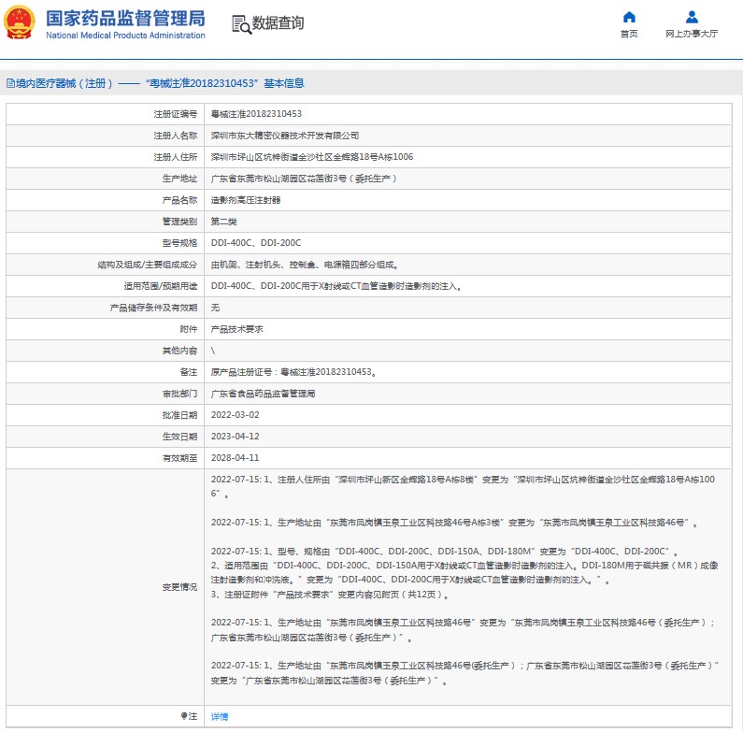Click the 管理类别 label cell
This screenshot has height=732, width=743.
pyautogui.click(x=105, y=222)
